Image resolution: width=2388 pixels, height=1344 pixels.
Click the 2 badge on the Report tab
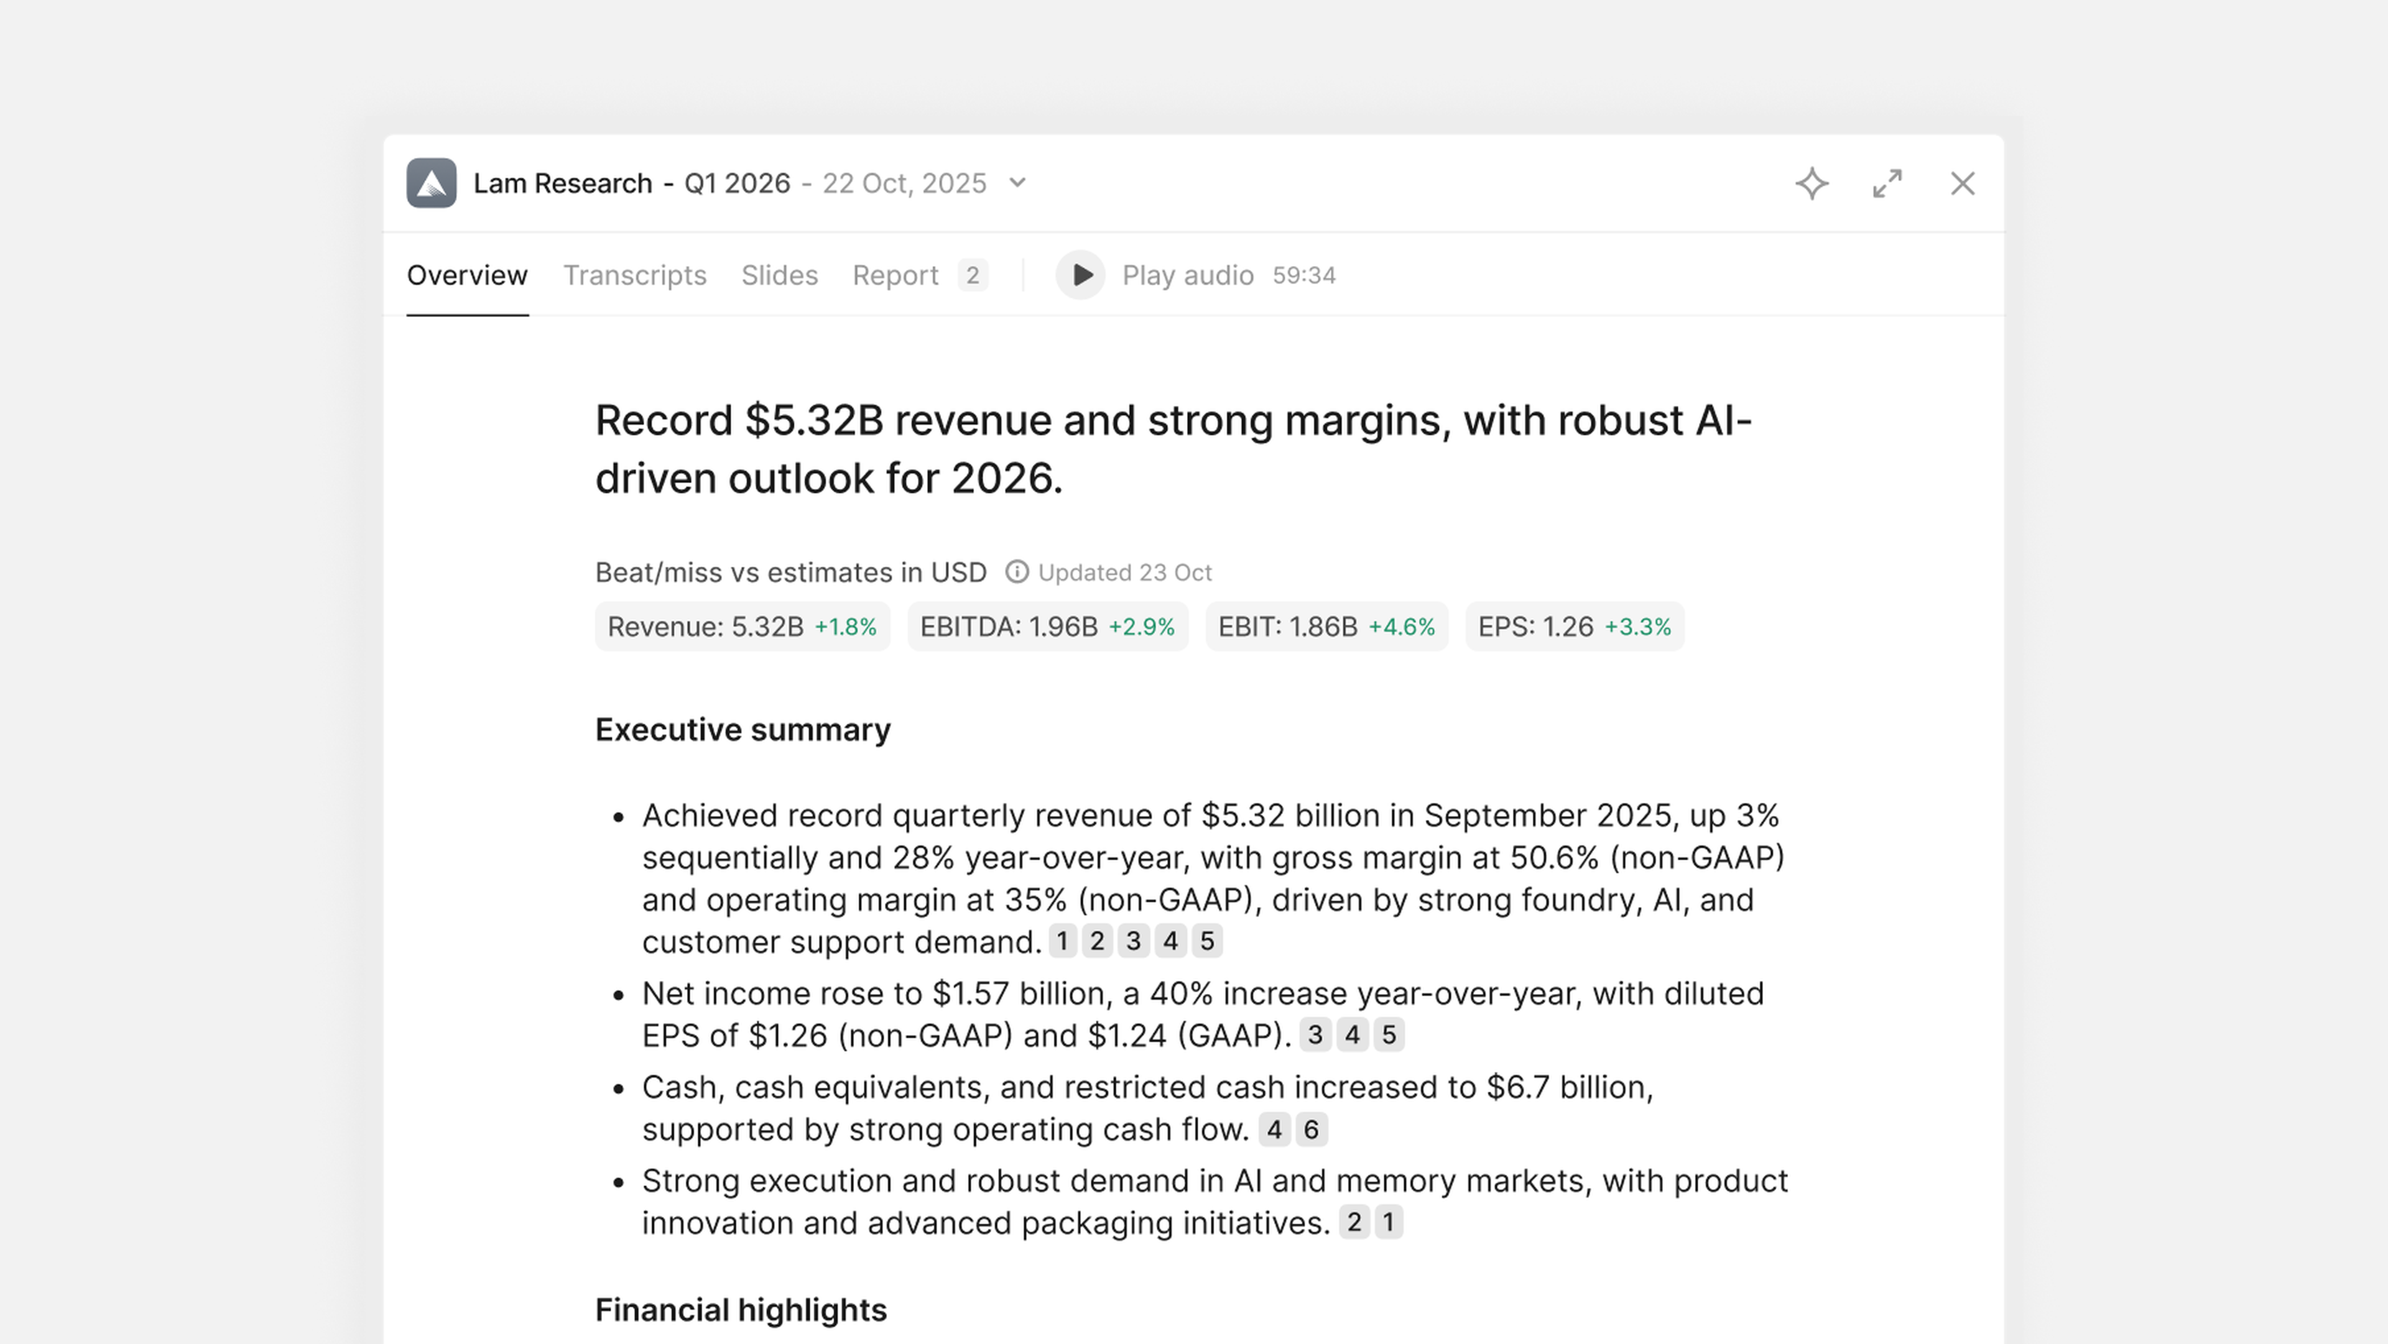coord(971,274)
